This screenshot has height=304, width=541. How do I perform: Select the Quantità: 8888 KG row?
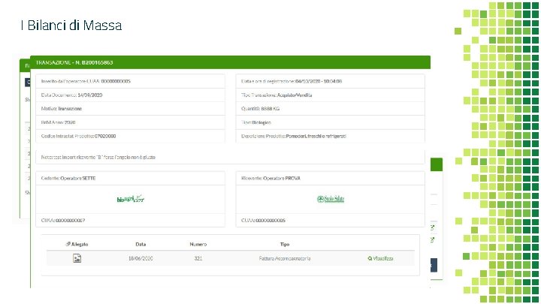(330, 109)
